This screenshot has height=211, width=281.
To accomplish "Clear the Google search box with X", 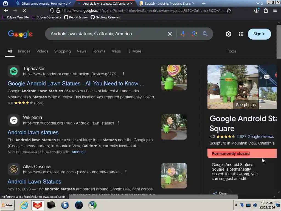I will [170, 34].
